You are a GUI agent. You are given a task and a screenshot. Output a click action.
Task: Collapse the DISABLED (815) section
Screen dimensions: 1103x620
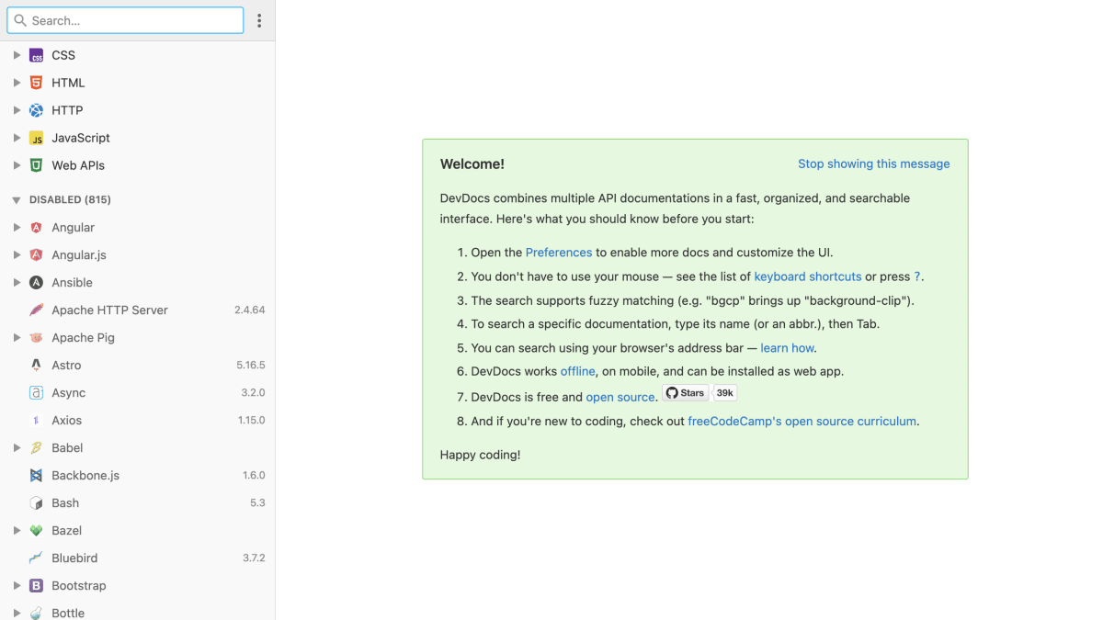pos(17,200)
